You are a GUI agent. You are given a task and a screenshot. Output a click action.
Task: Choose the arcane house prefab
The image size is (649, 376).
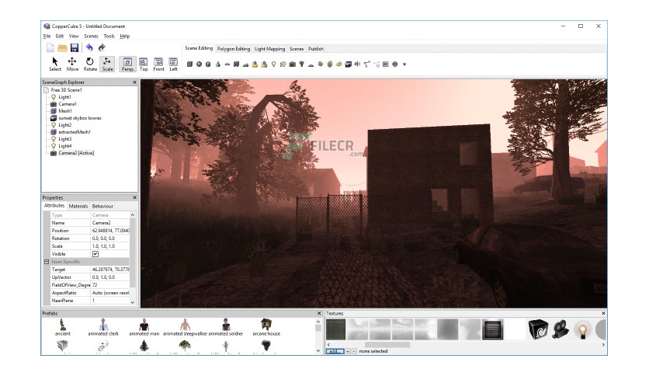(266, 327)
